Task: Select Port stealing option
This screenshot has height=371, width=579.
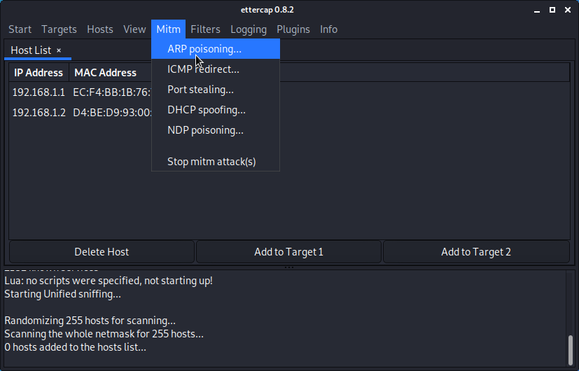Action: [x=216, y=90]
